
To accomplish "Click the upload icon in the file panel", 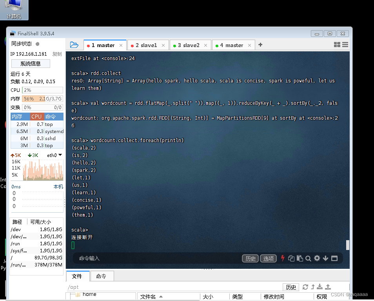I will point(327,287).
